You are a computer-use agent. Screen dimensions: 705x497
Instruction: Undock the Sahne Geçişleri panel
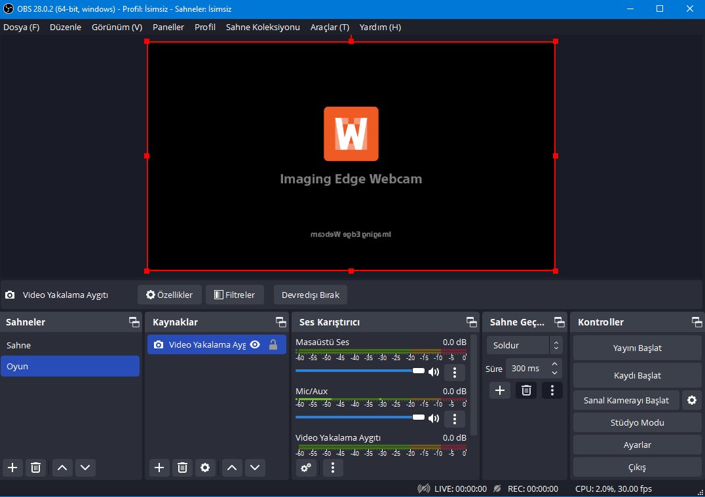click(560, 322)
